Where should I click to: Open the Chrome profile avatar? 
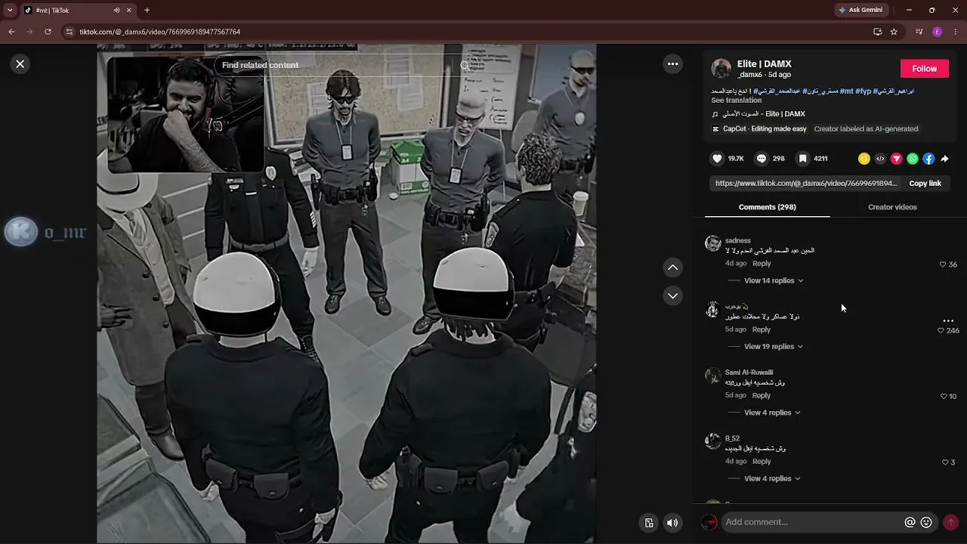point(937,32)
